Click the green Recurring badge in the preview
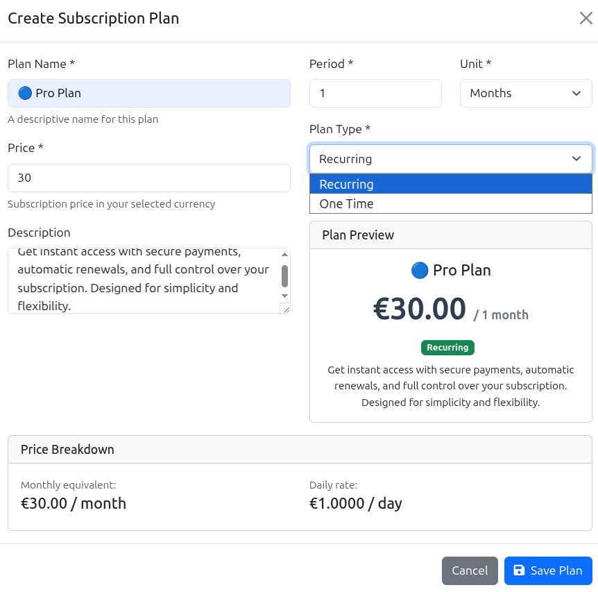598x592 pixels. (x=447, y=347)
